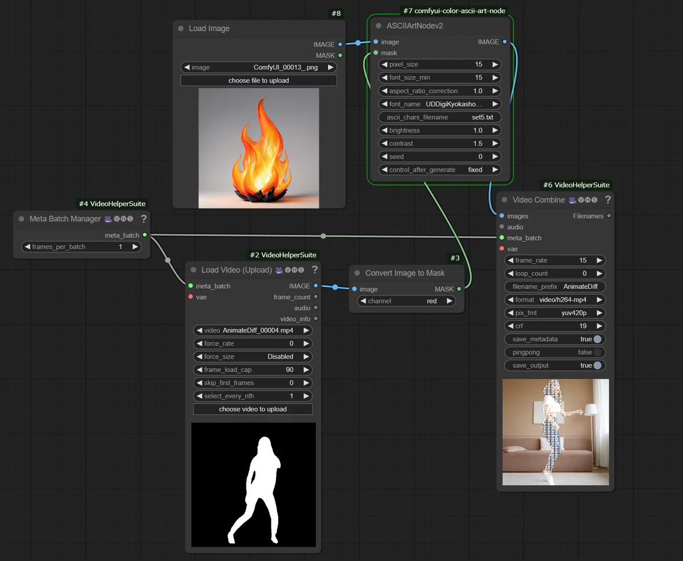Open help for Load Video (Upload) node

point(315,270)
